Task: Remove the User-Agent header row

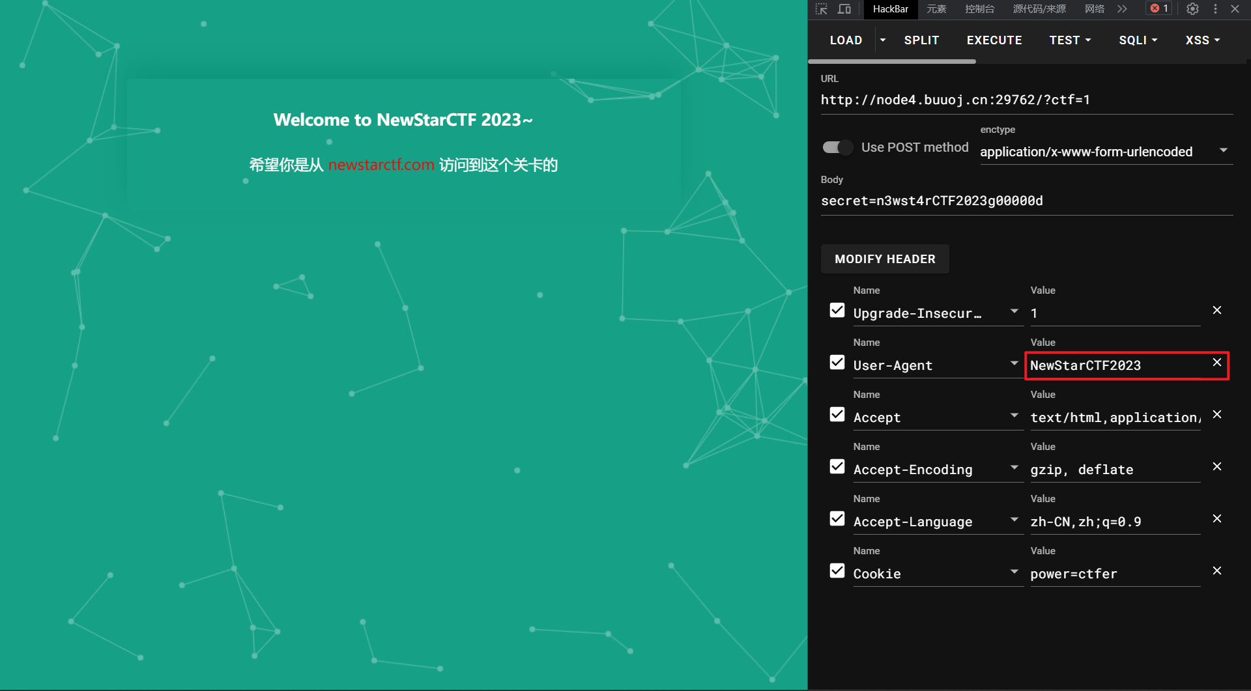Action: [1216, 363]
